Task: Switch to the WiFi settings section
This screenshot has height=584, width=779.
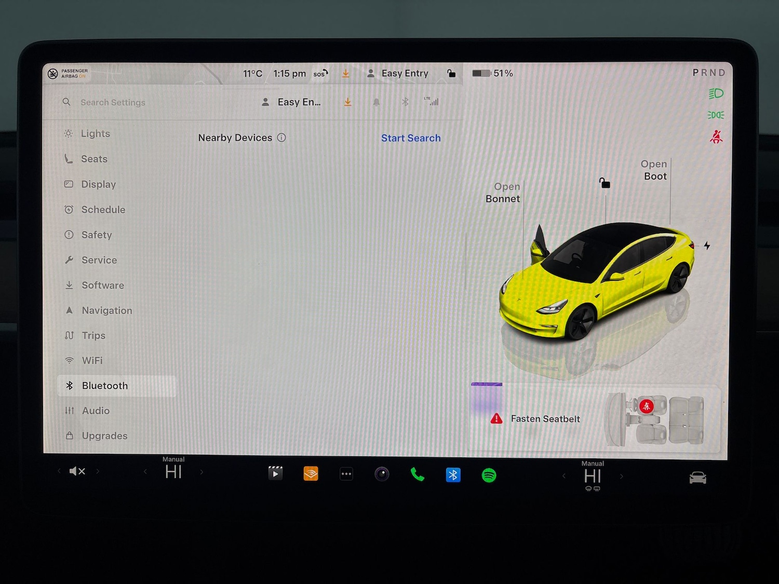Action: 93,360
